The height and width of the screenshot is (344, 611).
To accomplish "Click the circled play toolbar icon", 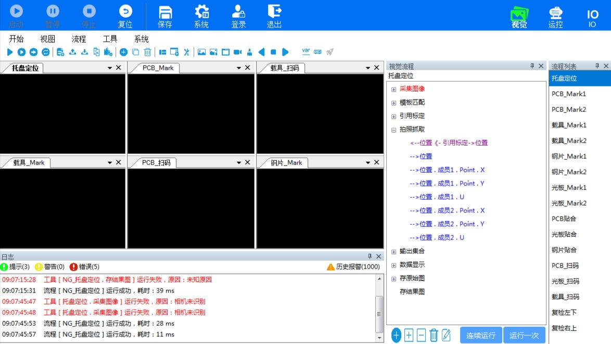I will tap(21, 52).
